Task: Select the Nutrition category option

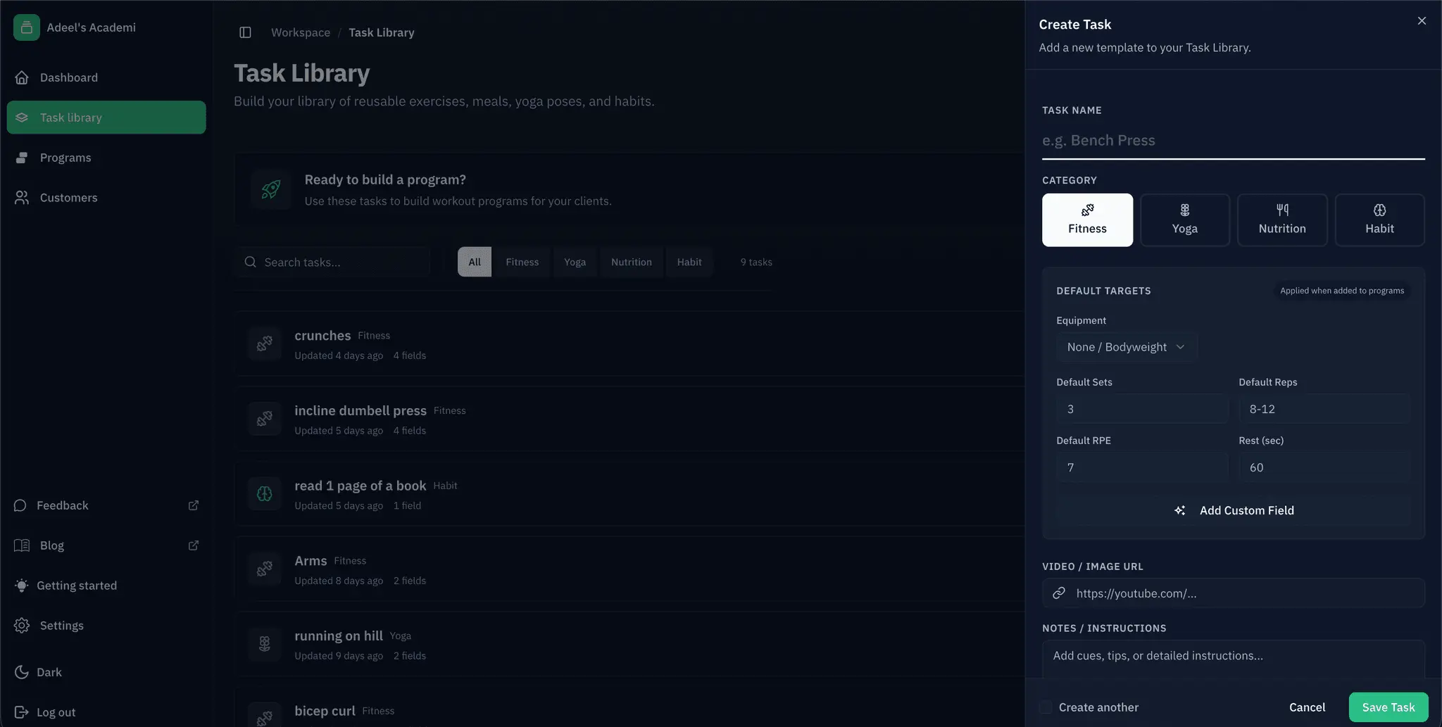Action: [1282, 220]
